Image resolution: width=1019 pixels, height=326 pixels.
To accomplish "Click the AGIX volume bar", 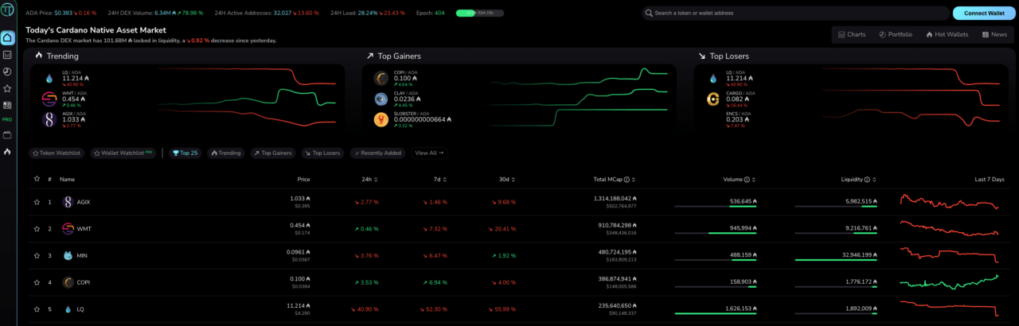I will coord(715,207).
